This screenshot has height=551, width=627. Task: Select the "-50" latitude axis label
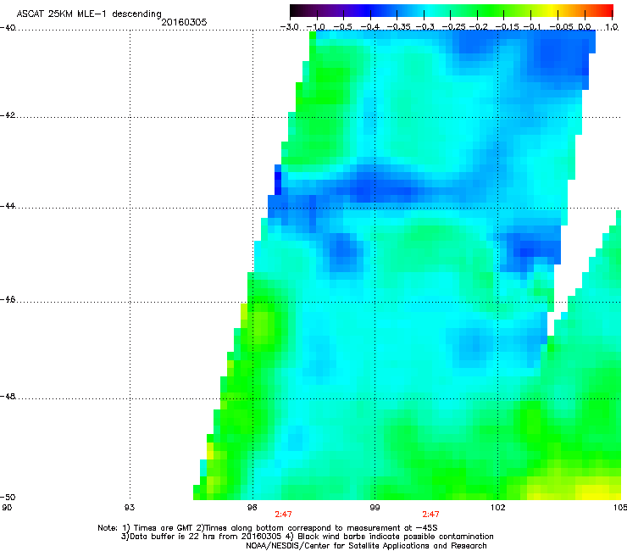click(x=7, y=498)
